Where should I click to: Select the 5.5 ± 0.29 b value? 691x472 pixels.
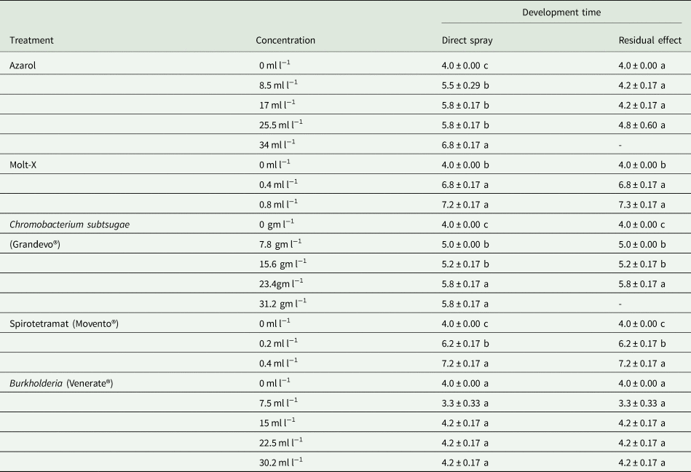(x=465, y=85)
